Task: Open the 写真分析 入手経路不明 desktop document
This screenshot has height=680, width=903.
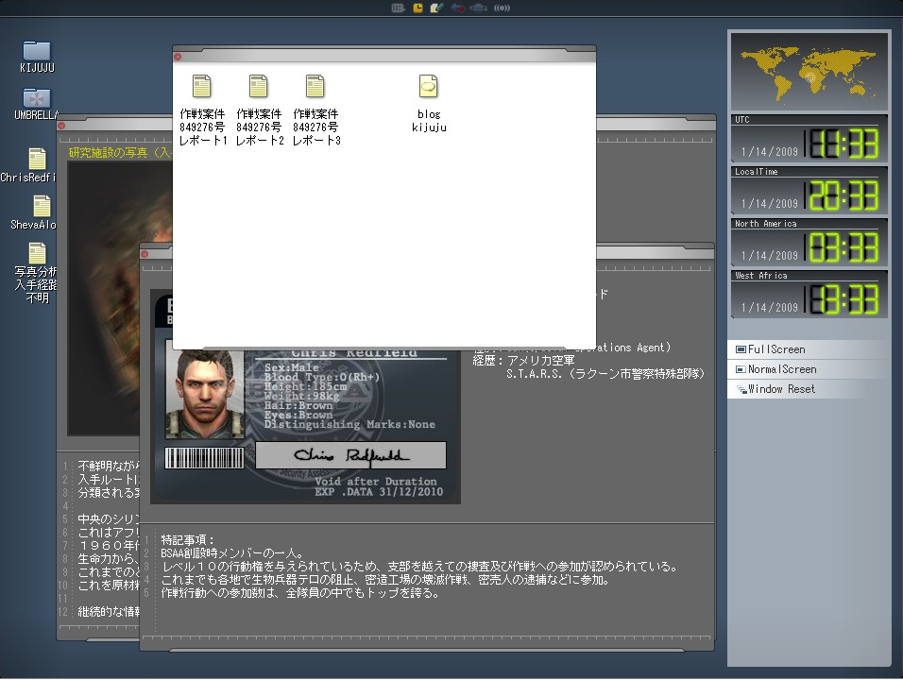Action: [36, 273]
